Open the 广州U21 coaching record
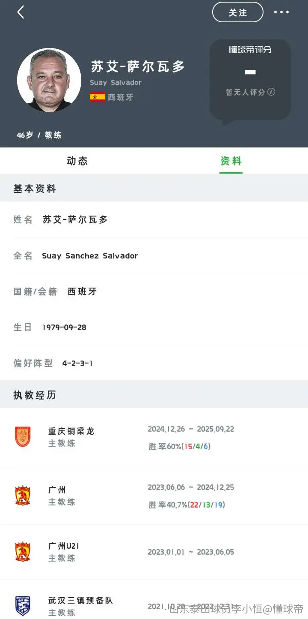The height and width of the screenshot is (619, 308). [154, 552]
